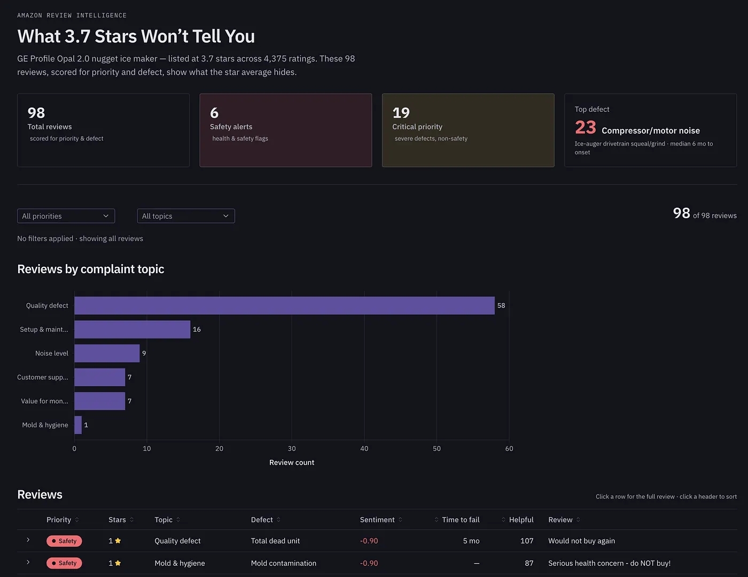Viewport: 748px width, 577px height.
Task: Click the Setup & maint... bar in chart
Action: (132, 329)
